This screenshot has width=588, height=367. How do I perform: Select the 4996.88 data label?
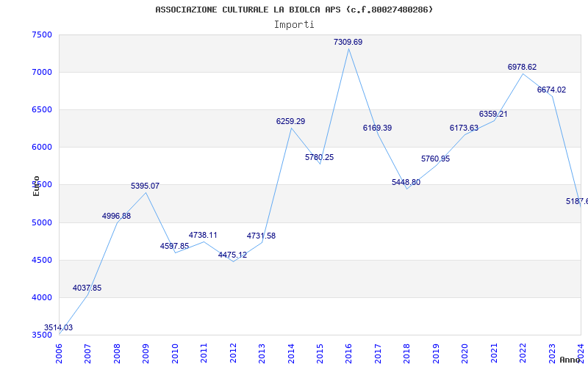pos(116,216)
